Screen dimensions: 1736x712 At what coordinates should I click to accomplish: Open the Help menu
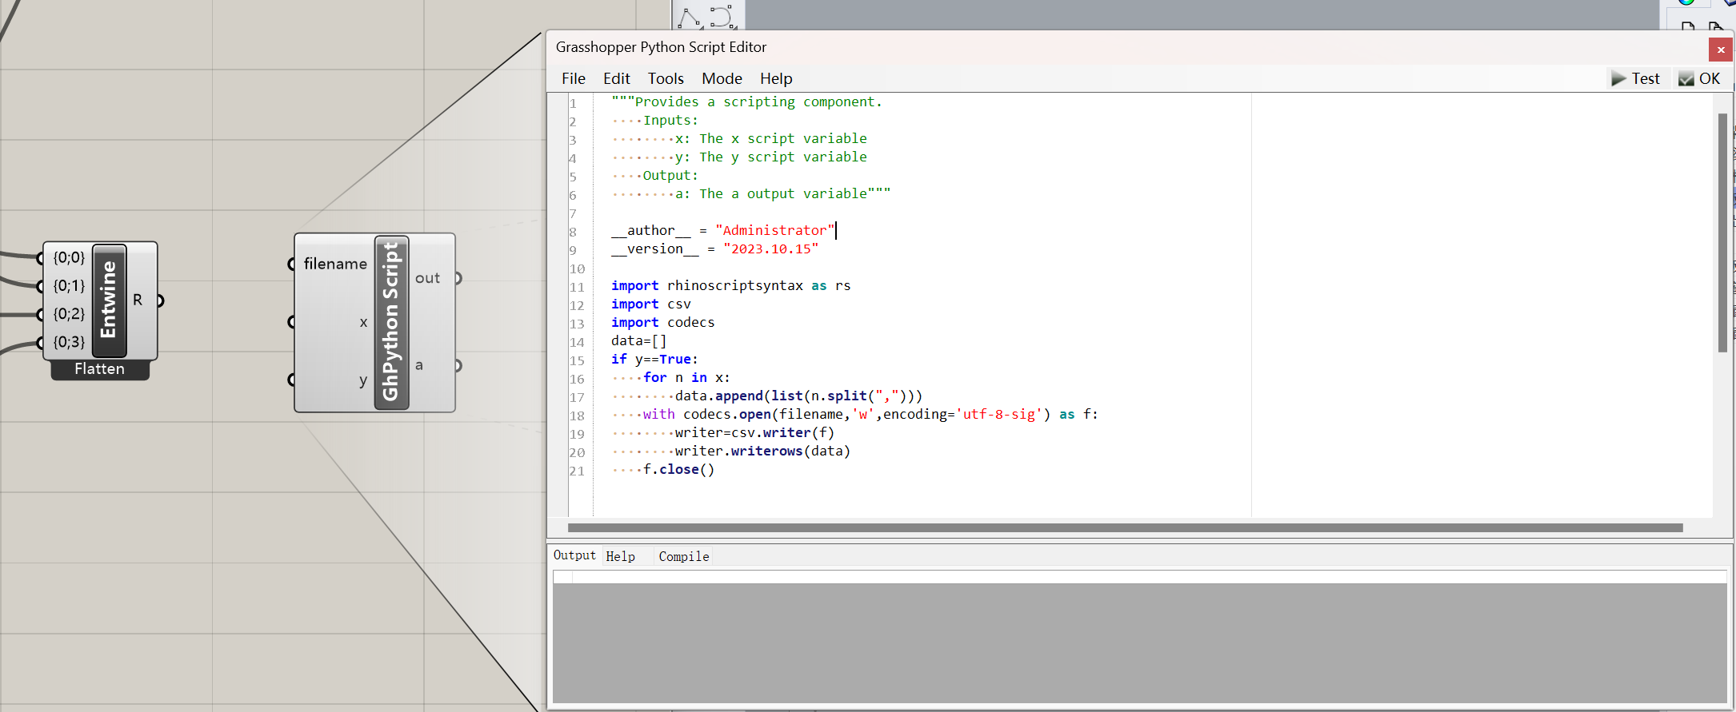click(776, 78)
